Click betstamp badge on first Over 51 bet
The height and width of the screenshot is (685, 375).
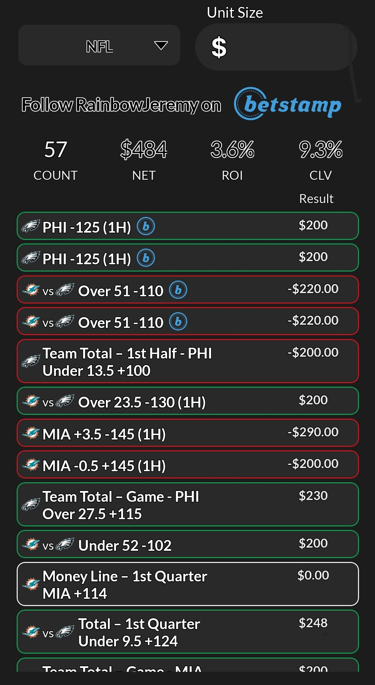point(178,290)
